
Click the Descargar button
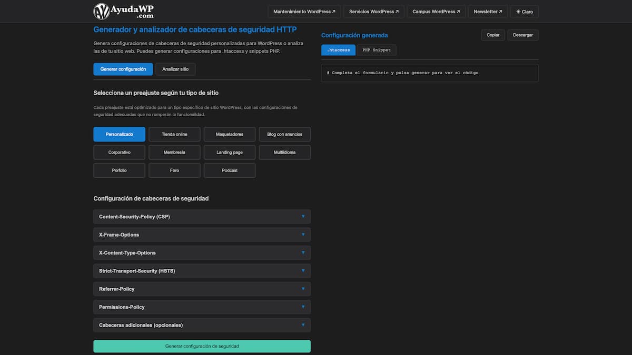(523, 35)
